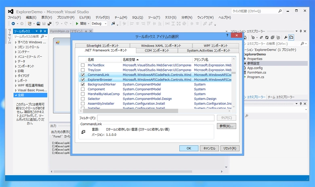The width and height of the screenshot is (315, 187).
Task: Click the Show All Files icon
Action: tap(278, 37)
